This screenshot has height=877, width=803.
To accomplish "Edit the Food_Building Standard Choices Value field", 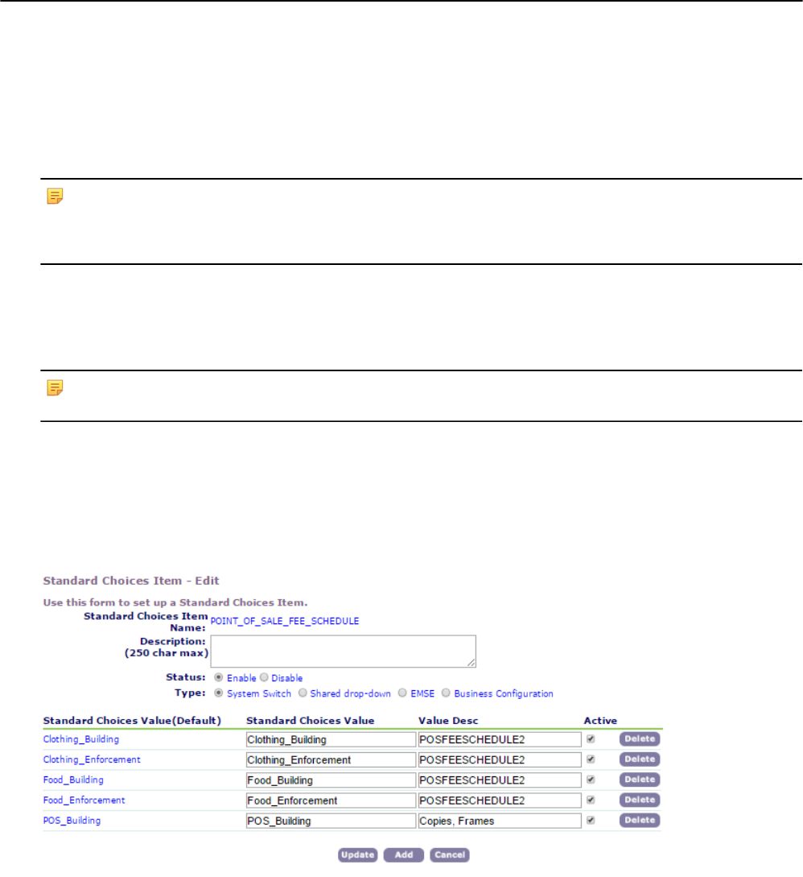I will point(331,780).
